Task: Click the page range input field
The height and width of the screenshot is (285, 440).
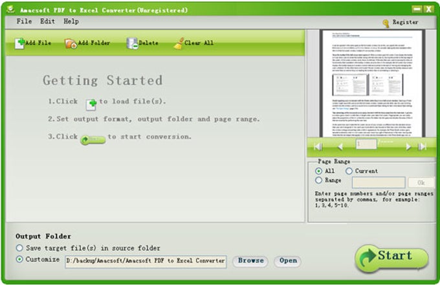Action: click(379, 182)
